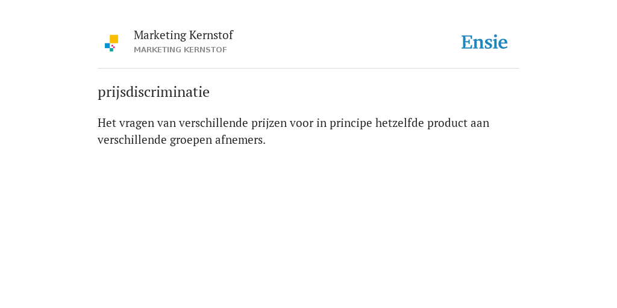Click the letter 'E' of Ensie logo
The image size is (617, 308).
(x=467, y=42)
